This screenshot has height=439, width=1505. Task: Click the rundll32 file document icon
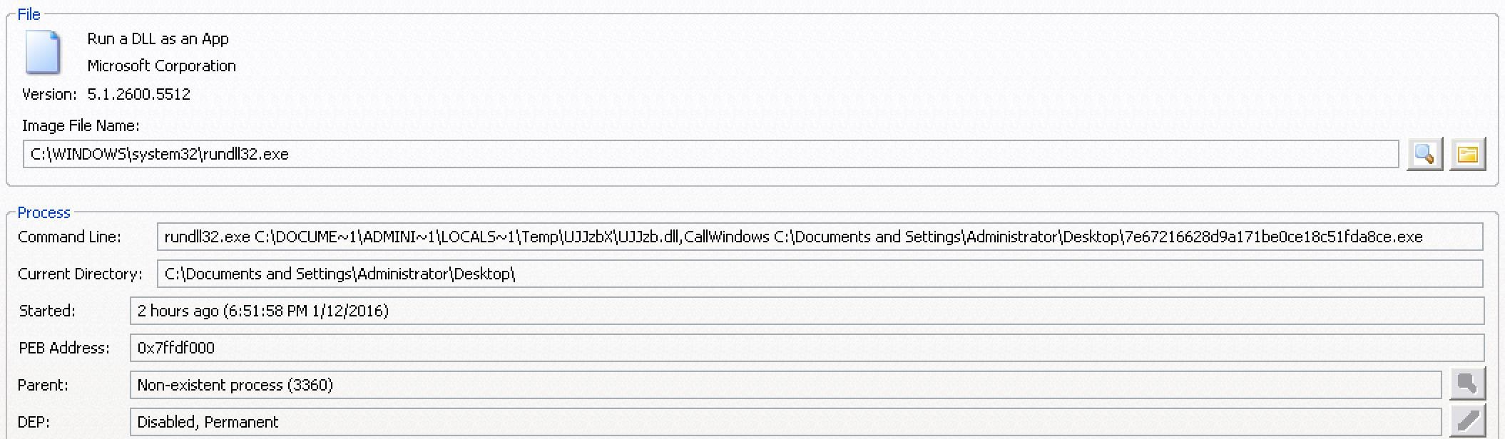coord(43,52)
